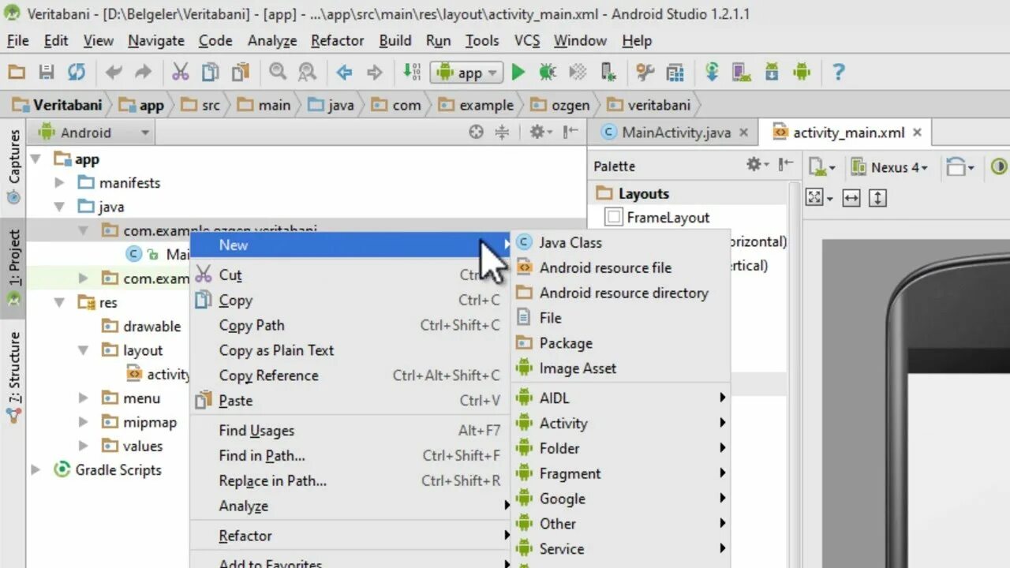The image size is (1010, 568).
Task: Switch to the MainActivity.java tab
Action: pyautogui.click(x=675, y=132)
